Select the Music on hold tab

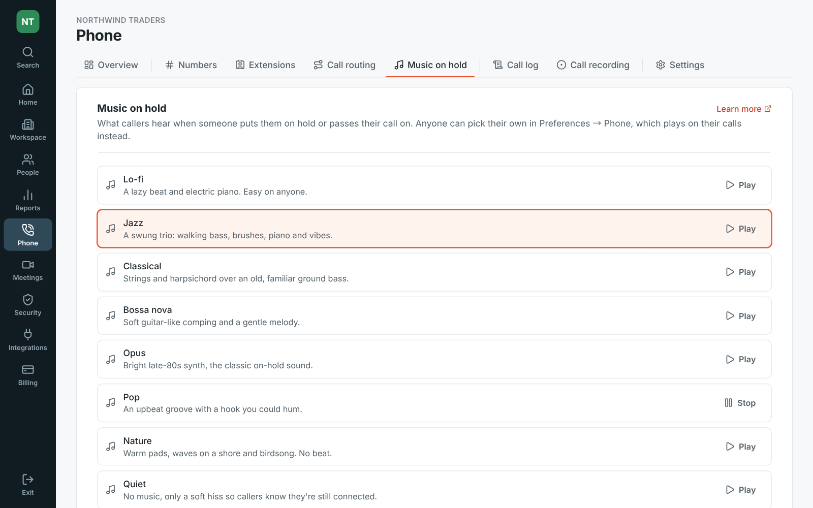coord(430,65)
